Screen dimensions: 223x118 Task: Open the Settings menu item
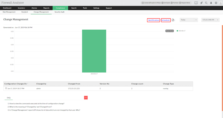point(96,8)
